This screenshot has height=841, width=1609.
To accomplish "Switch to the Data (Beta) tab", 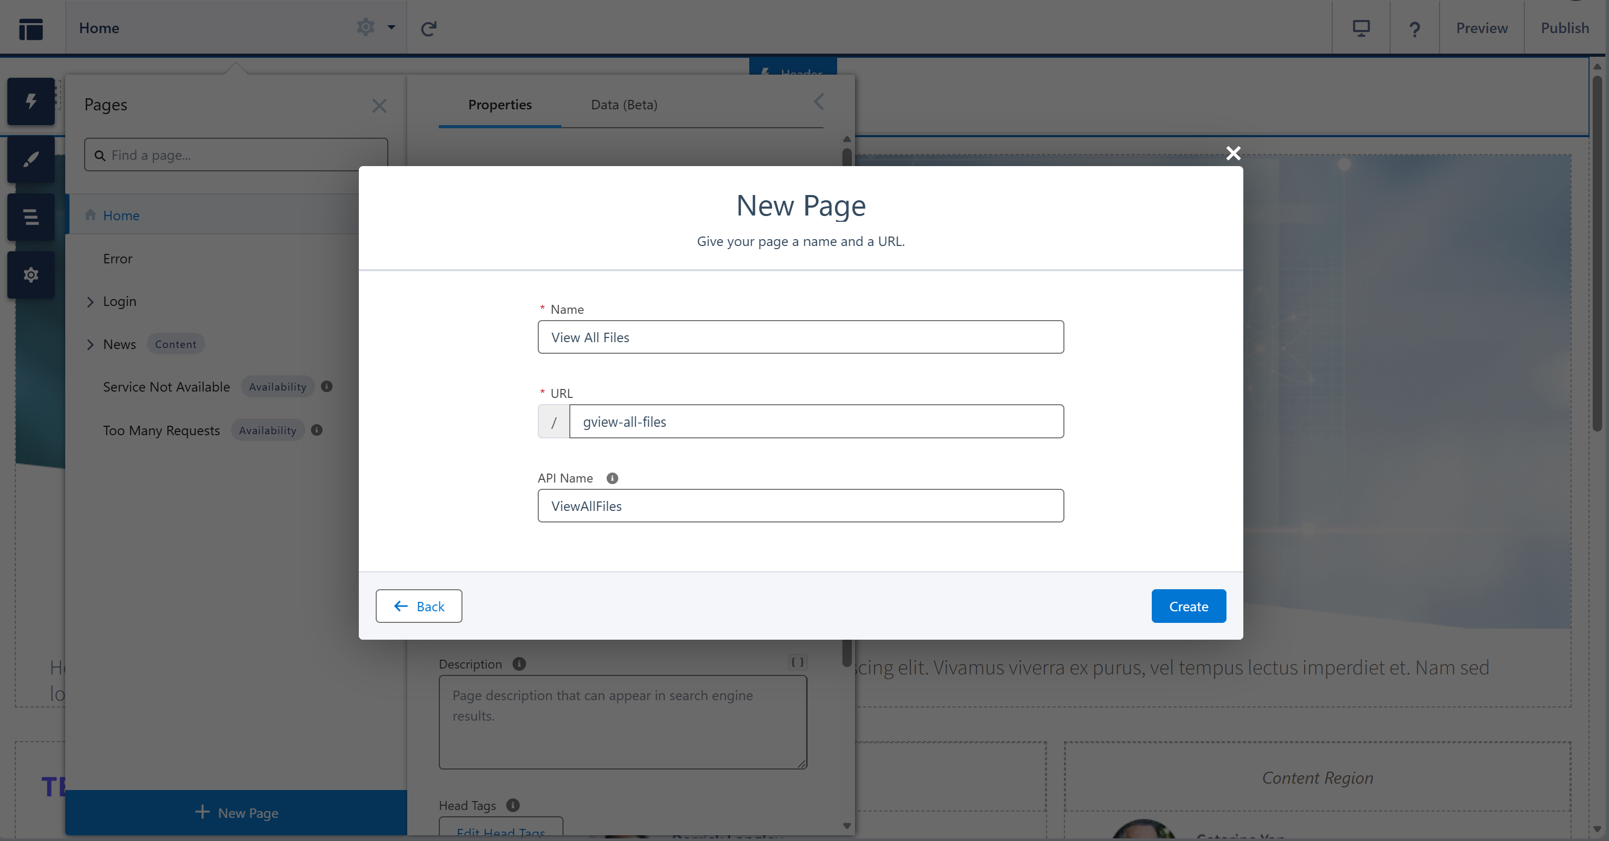I will pyautogui.click(x=624, y=105).
